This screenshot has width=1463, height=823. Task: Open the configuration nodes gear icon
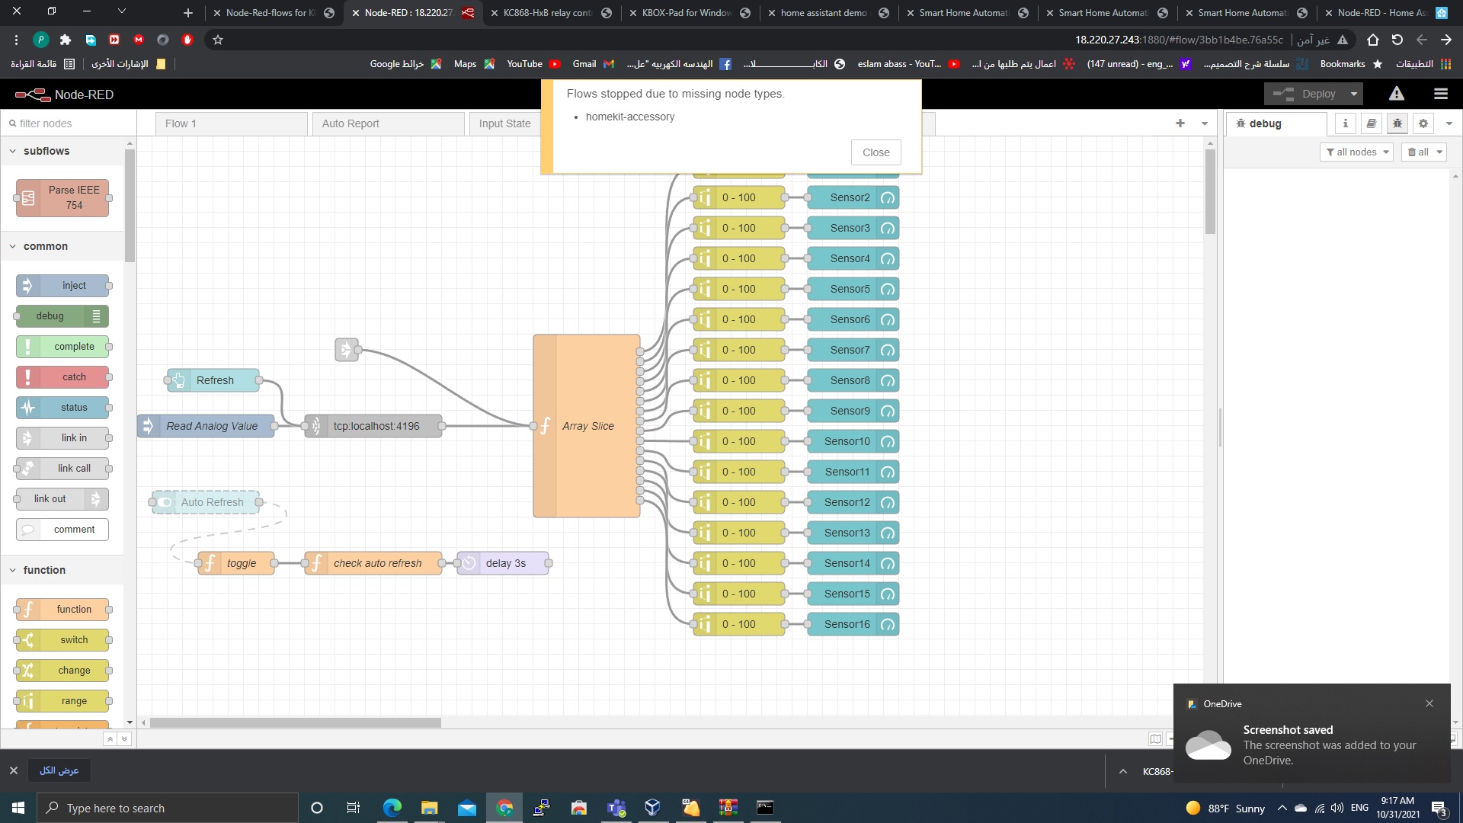click(x=1423, y=123)
